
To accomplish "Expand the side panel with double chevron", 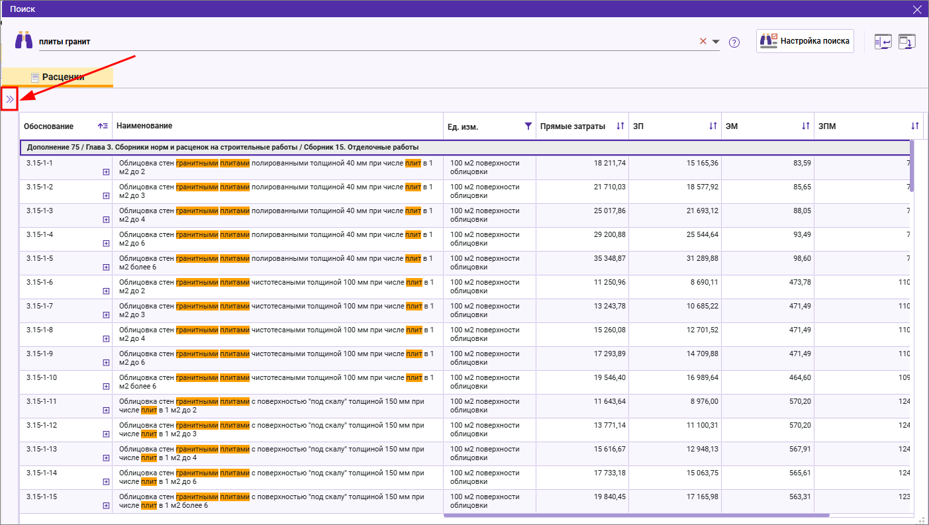I will pos(9,99).
